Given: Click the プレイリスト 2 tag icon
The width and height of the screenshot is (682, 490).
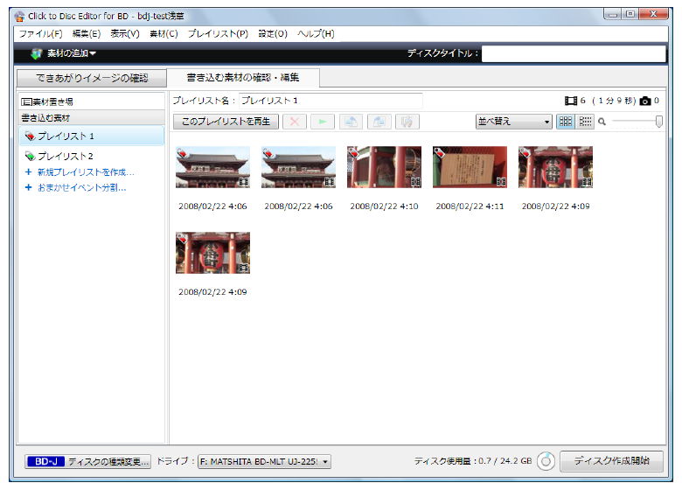Looking at the screenshot, I should [x=30, y=156].
